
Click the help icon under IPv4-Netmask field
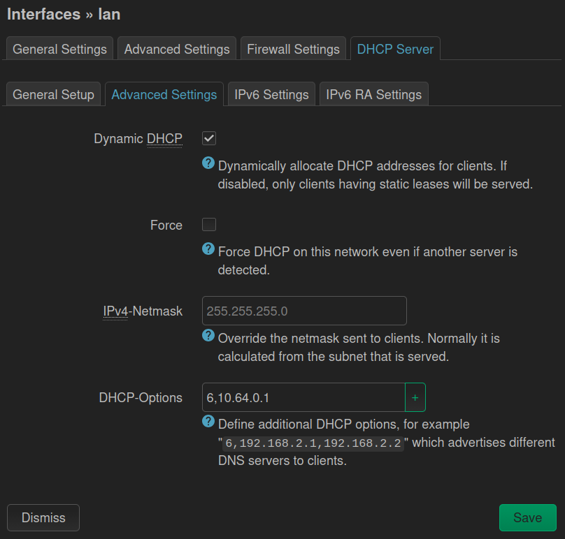click(208, 335)
